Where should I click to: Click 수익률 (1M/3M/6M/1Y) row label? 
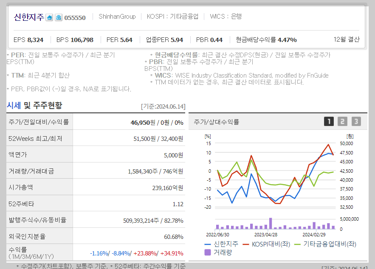tap(31, 253)
